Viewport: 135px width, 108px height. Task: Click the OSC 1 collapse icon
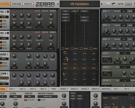click(x=8, y=12)
